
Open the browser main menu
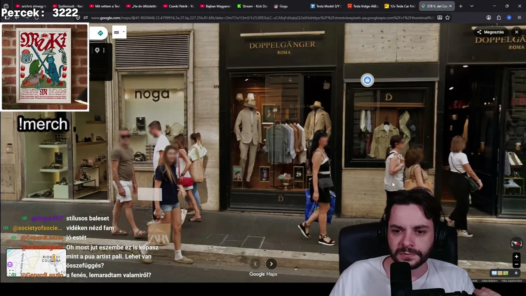click(519, 18)
